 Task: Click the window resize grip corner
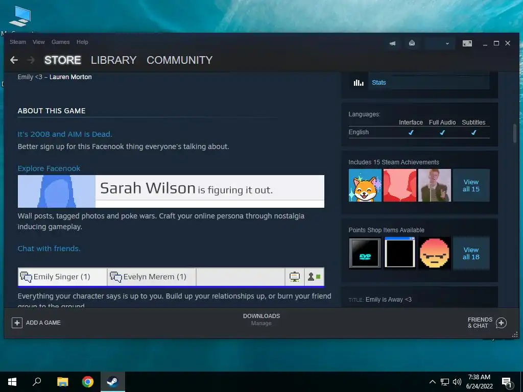pyautogui.click(x=515, y=334)
